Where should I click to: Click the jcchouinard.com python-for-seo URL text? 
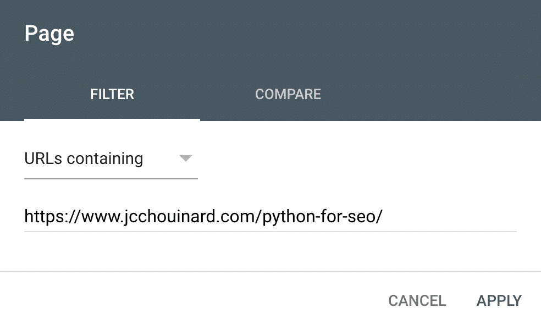[203, 217]
